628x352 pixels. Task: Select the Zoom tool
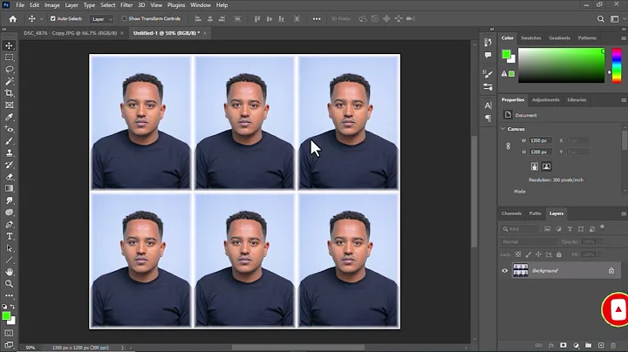point(9,283)
